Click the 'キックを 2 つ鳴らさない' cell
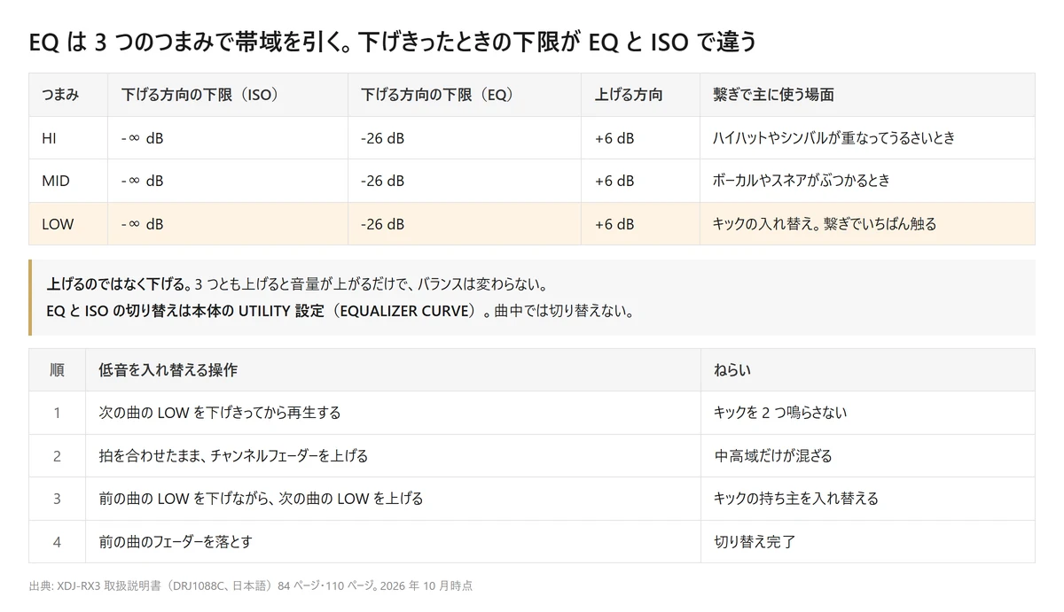Viewport: 1064px width, 612px height. 867,413
